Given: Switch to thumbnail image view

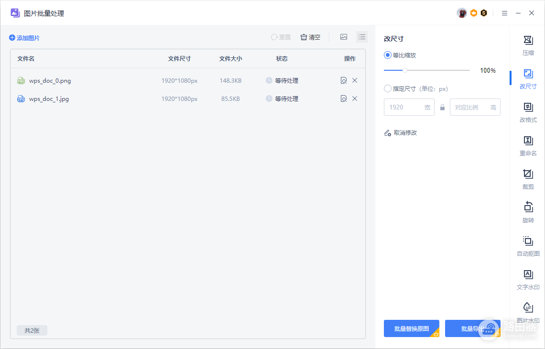Looking at the screenshot, I should coord(344,37).
